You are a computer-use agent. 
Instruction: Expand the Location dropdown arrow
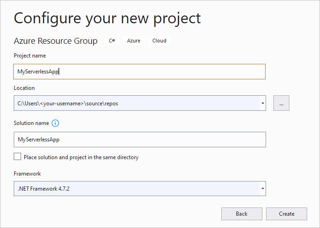(262, 104)
